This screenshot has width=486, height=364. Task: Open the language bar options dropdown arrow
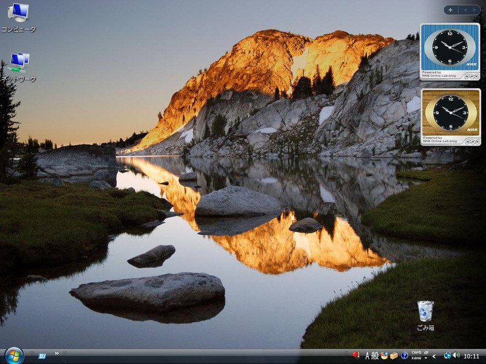pos(426,359)
